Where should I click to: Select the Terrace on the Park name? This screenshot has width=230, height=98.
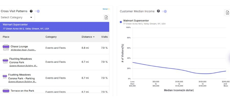pos(22,91)
